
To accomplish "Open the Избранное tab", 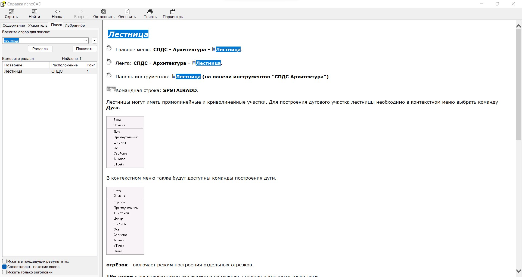I will tap(75, 25).
